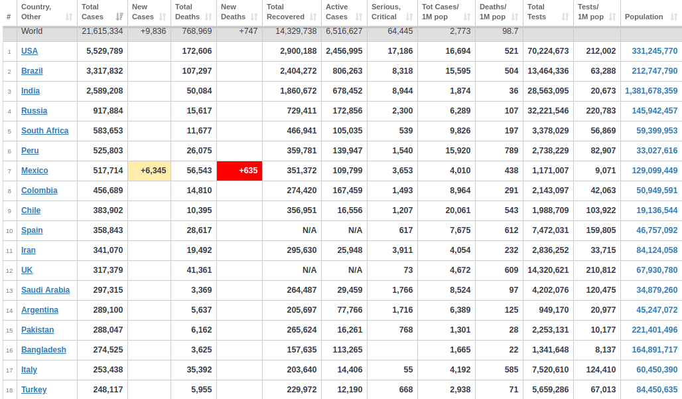This screenshot has height=399, width=682.
Task: Open the Bangladesh country link
Action: 44,350
